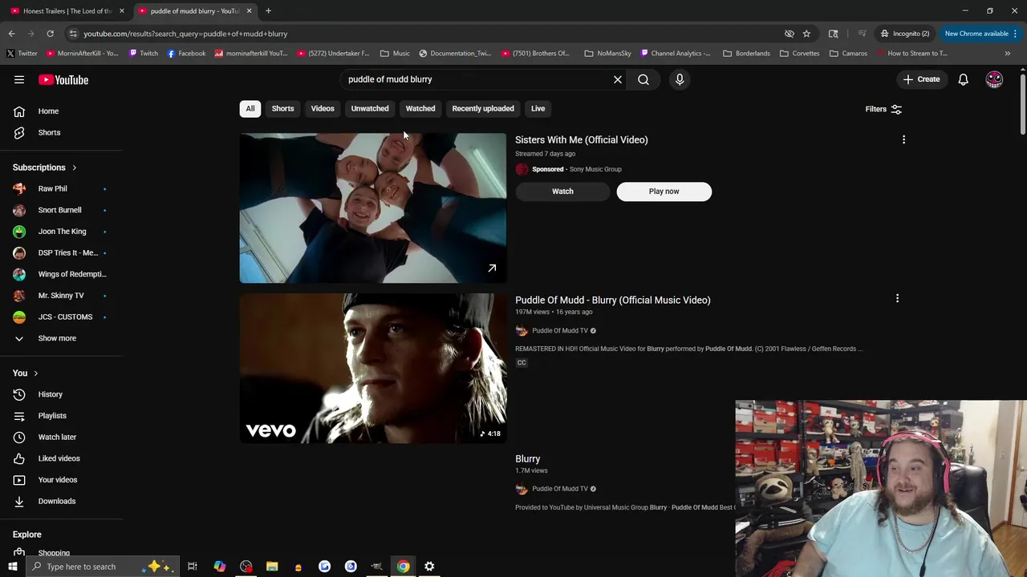
Task: Open Sisters With Me video title
Action: [582, 139]
